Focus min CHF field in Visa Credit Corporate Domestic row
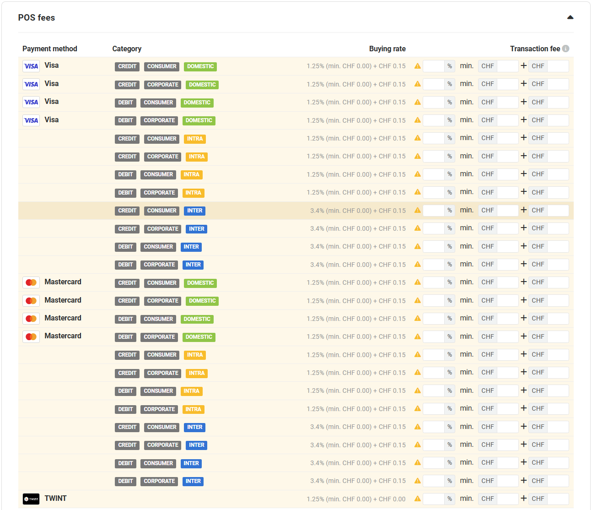 507,84
